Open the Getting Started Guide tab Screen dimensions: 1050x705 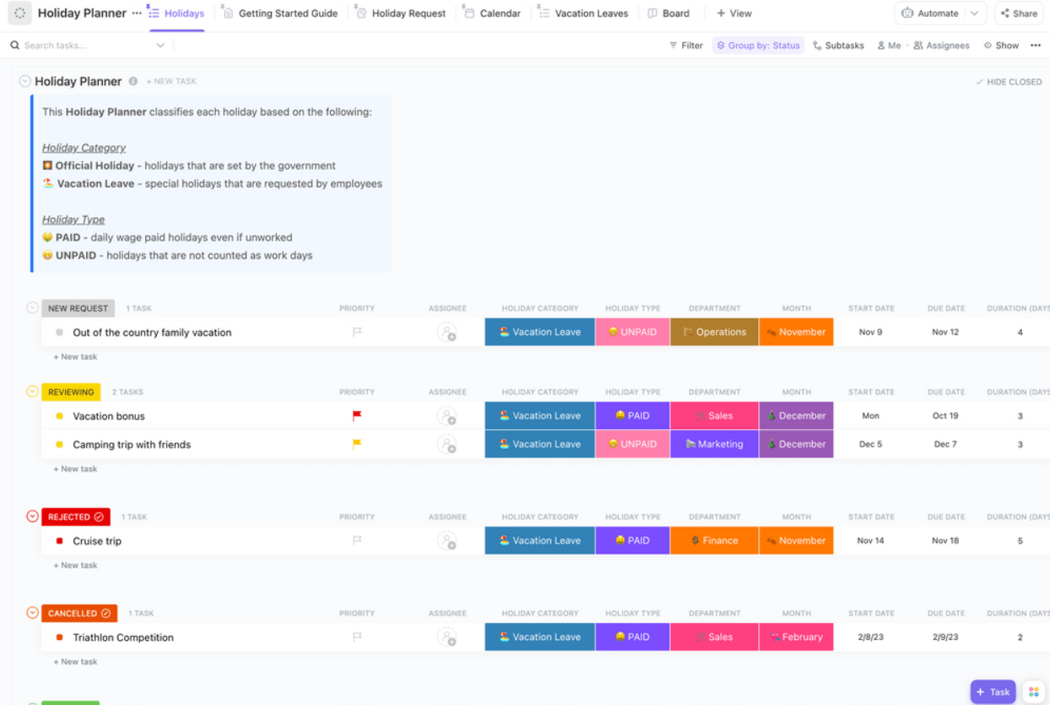click(x=287, y=13)
